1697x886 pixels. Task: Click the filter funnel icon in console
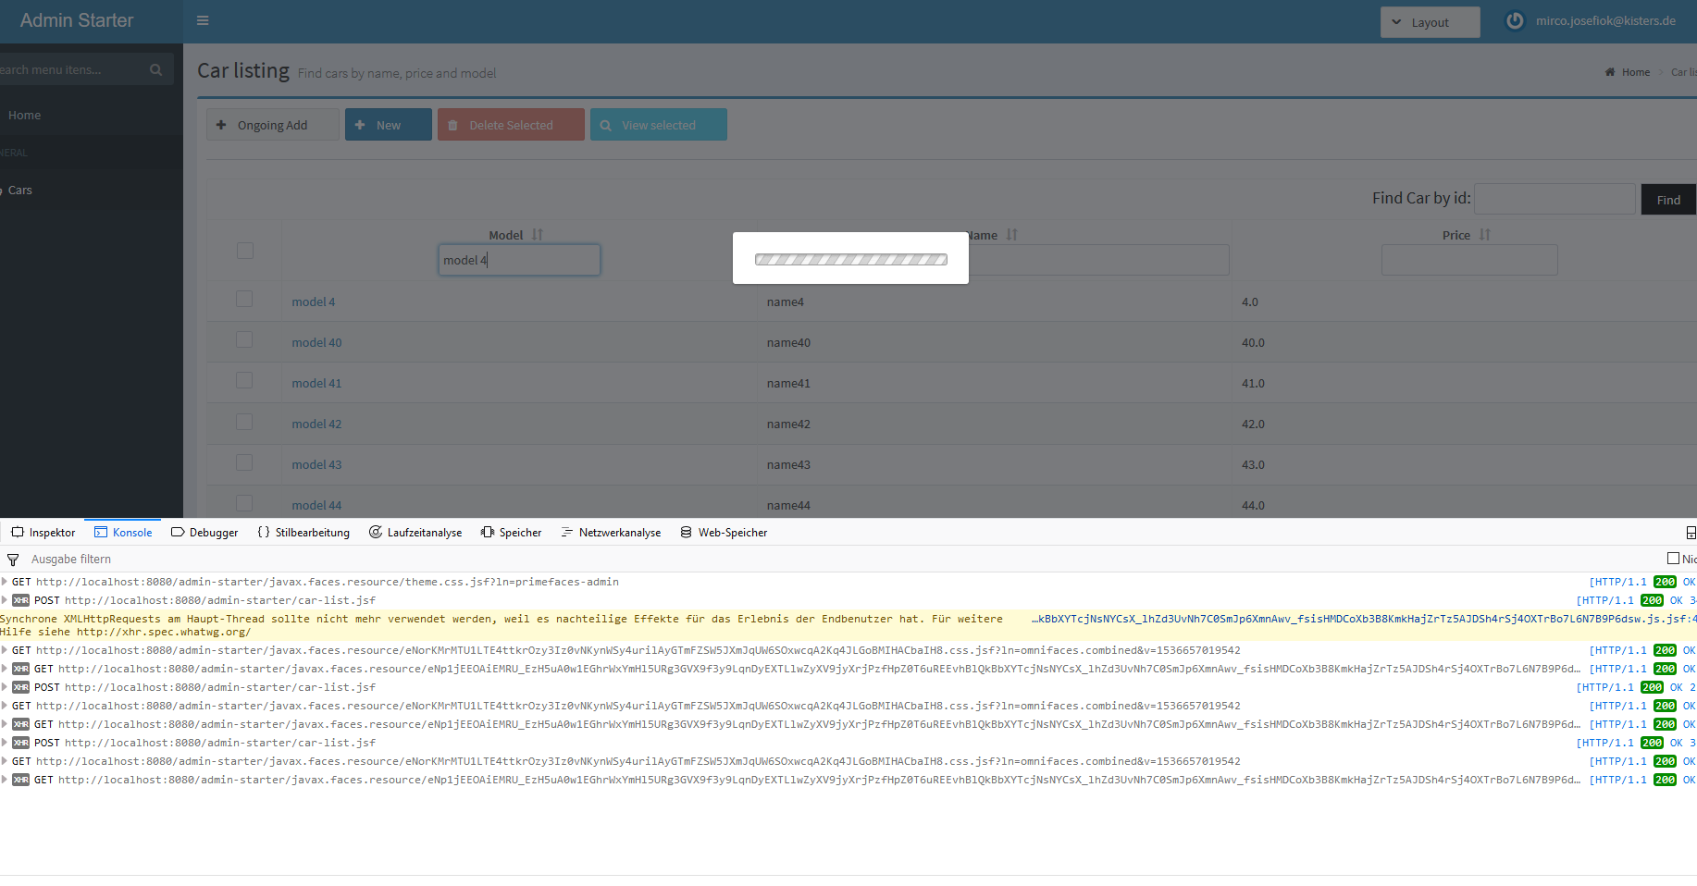tap(13, 560)
